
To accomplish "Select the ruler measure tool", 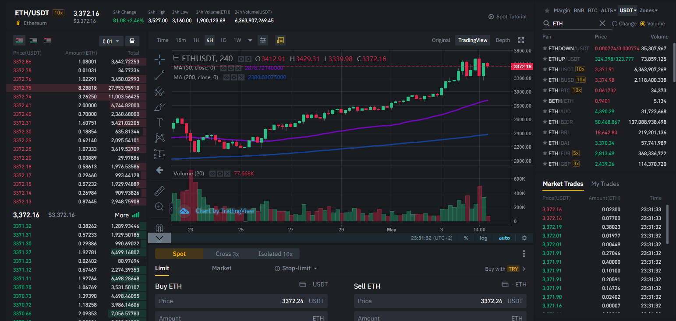I will click(159, 191).
